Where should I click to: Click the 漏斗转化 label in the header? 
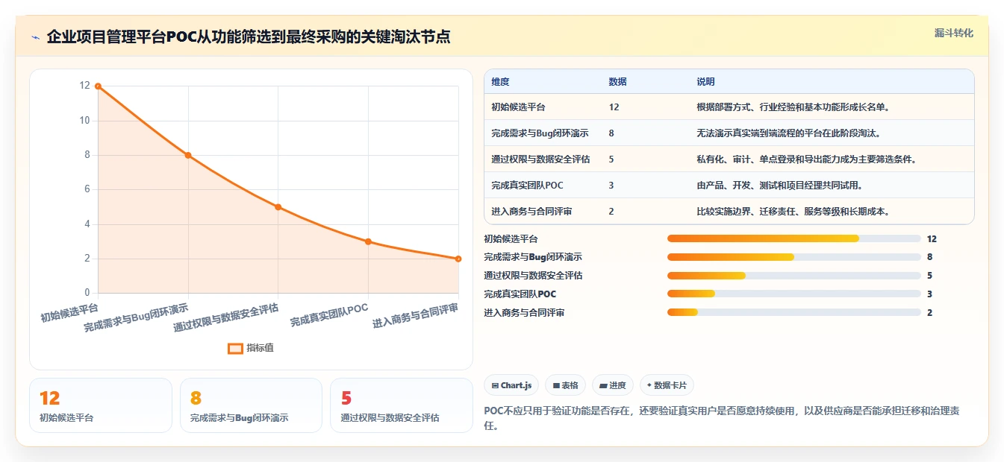953,33
